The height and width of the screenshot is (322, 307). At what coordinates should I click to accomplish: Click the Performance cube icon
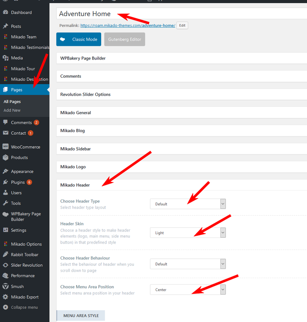pyautogui.click(x=6, y=276)
